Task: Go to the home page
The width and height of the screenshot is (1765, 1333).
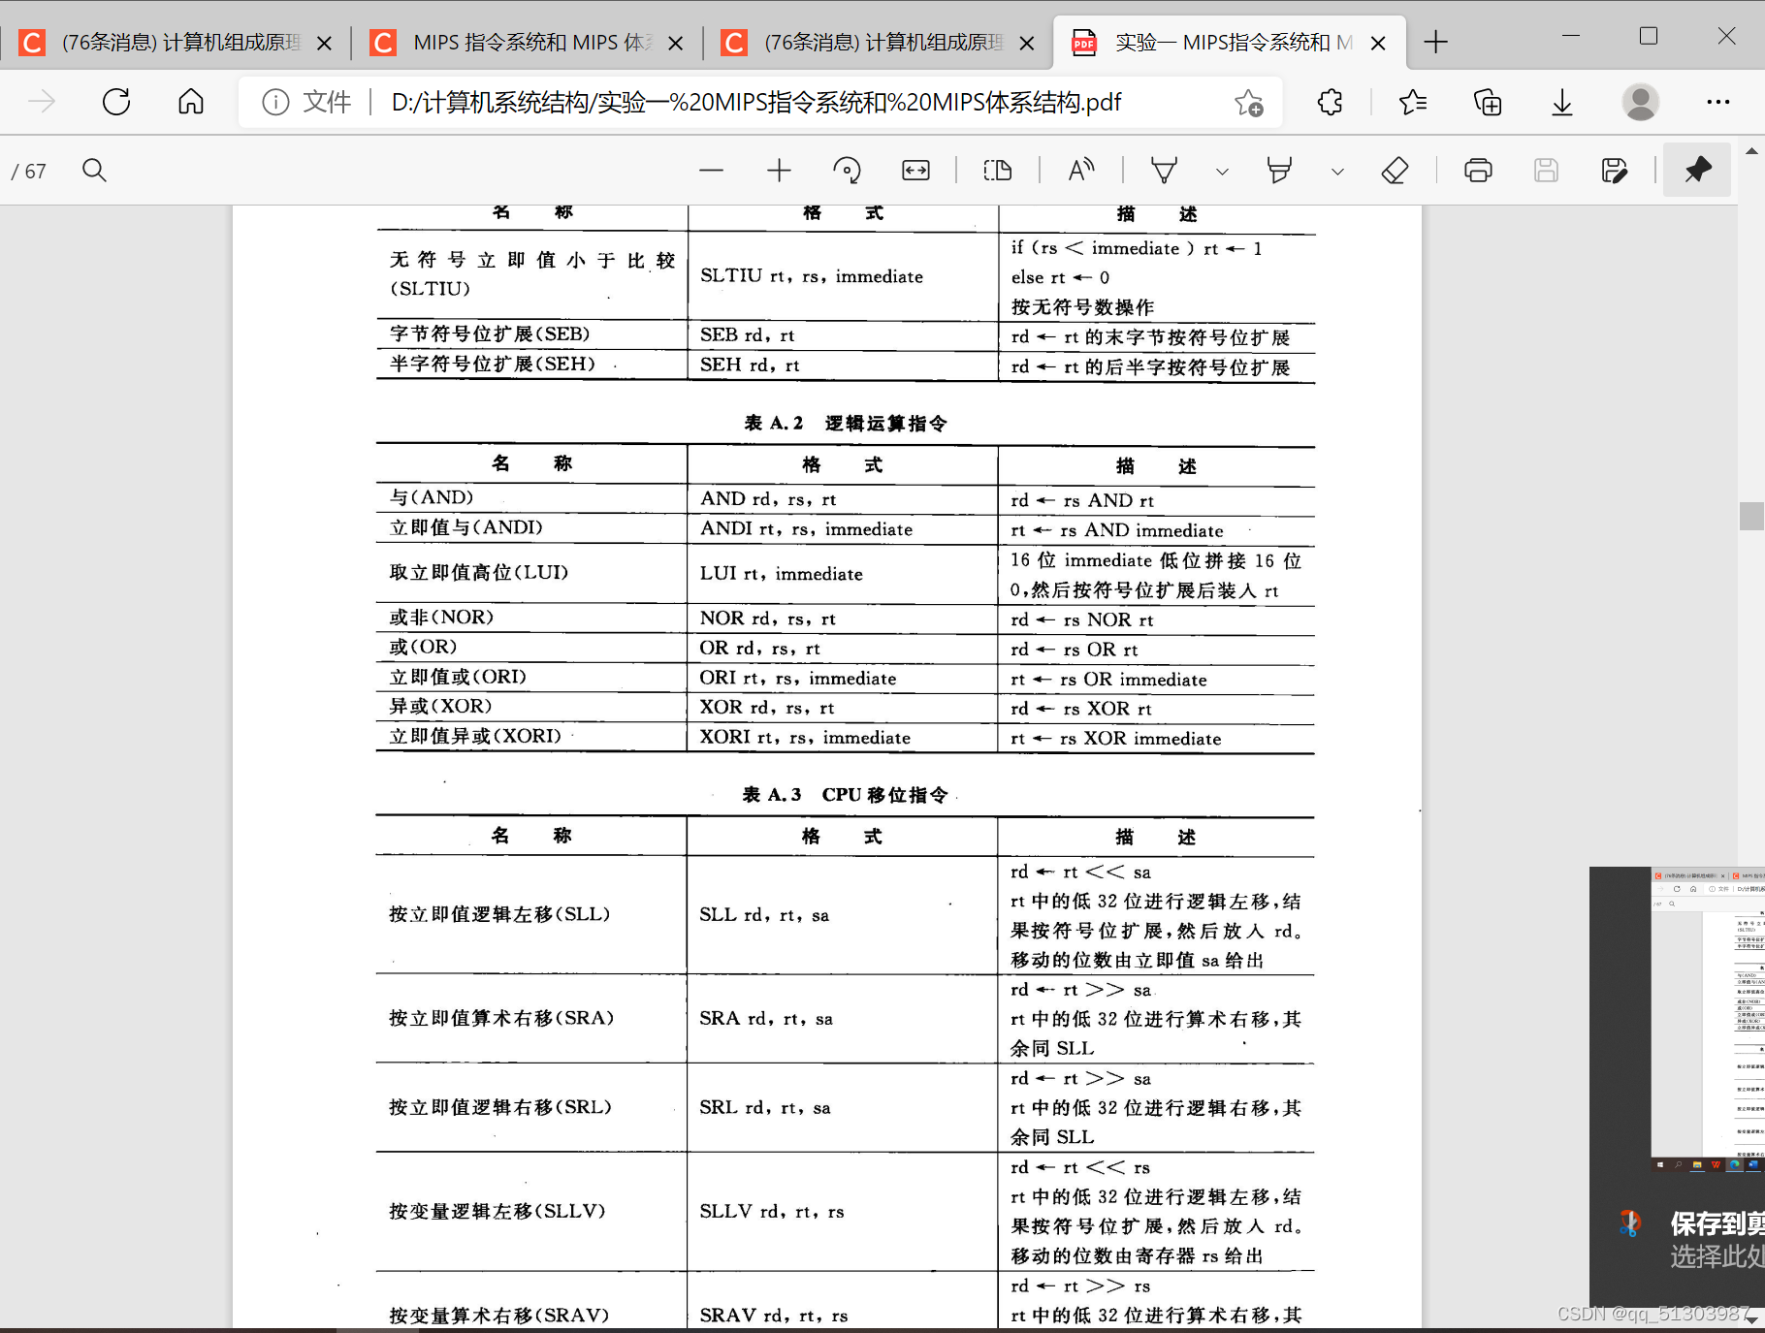Action: [x=191, y=102]
